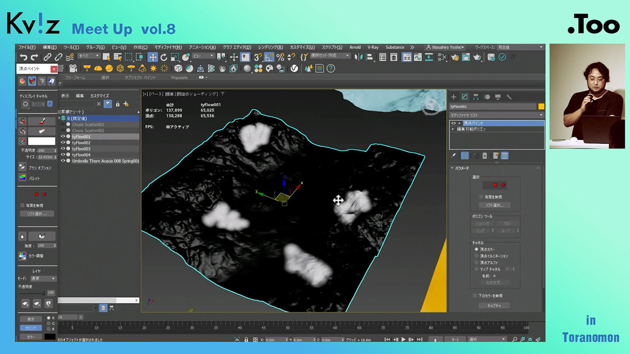630x354 pixels.
Task: Open the レンダリング(R) menu
Action: tap(270, 47)
